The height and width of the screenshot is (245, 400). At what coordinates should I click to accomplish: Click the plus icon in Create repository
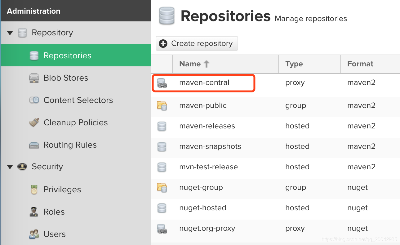pos(163,43)
